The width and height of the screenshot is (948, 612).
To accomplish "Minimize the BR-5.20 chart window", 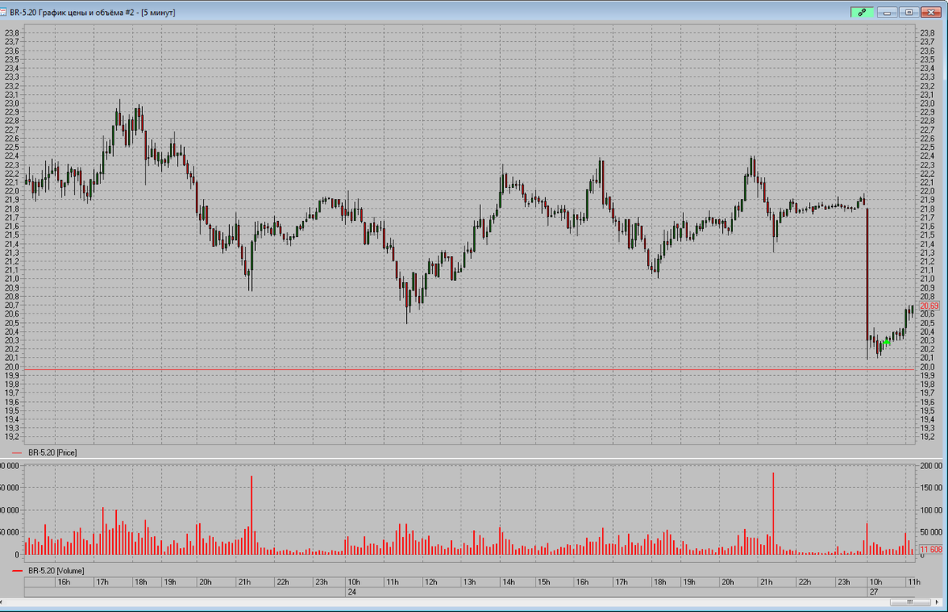I will 887,12.
